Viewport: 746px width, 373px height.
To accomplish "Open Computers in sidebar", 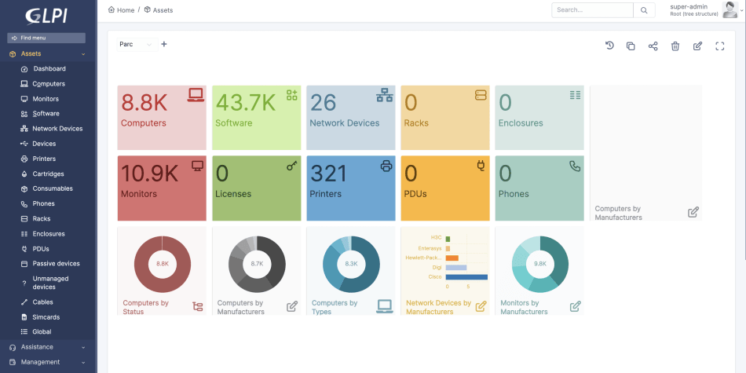I will pyautogui.click(x=49, y=84).
